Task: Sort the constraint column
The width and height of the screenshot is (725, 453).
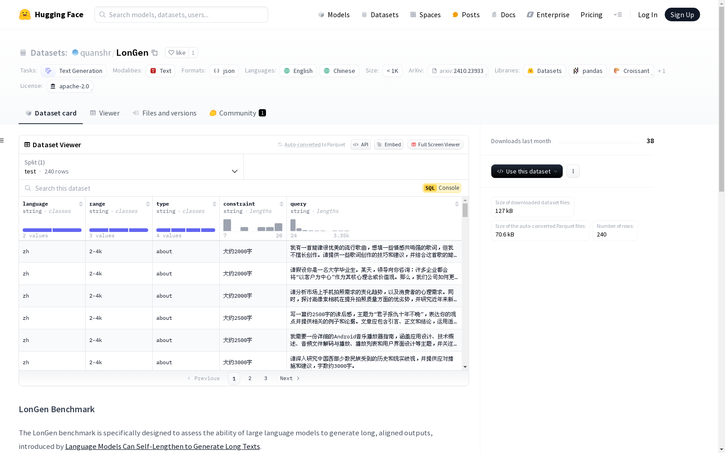Action: point(281,204)
